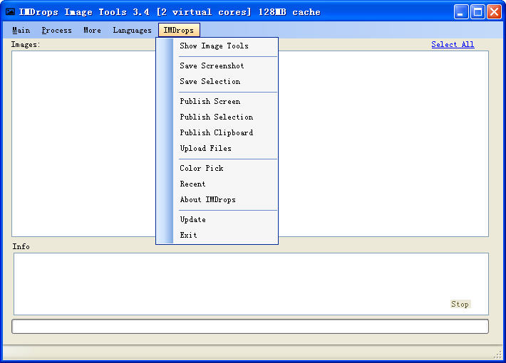Close the IMDrops Image Tools window

point(494,12)
